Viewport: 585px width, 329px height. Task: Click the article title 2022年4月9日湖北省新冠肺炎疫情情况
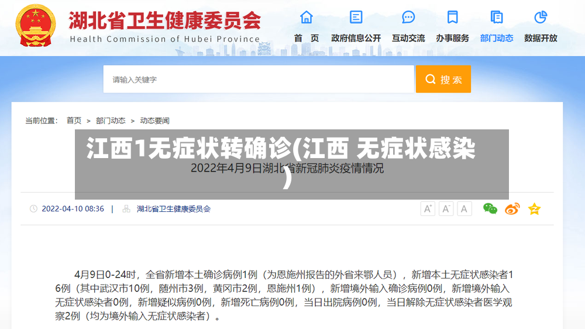(287, 169)
